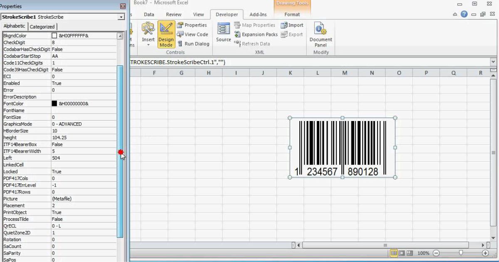Select the ITF14BearerBox property

(x=59, y=144)
